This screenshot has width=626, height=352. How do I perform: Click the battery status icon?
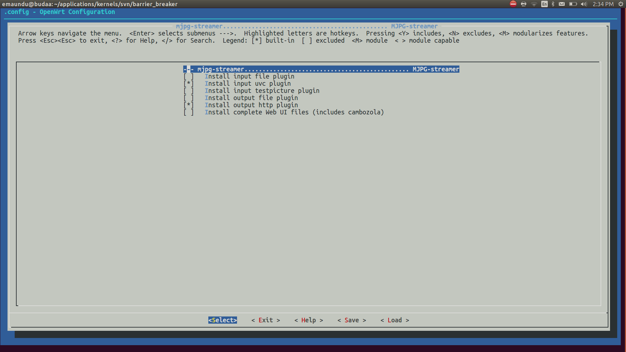[573, 4]
